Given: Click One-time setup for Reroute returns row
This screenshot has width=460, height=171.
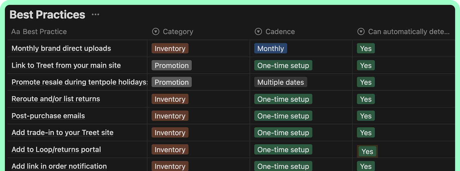Looking at the screenshot, I should pyautogui.click(x=283, y=99).
